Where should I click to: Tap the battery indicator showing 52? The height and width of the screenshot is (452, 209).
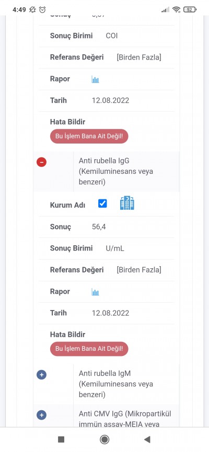[190, 10]
